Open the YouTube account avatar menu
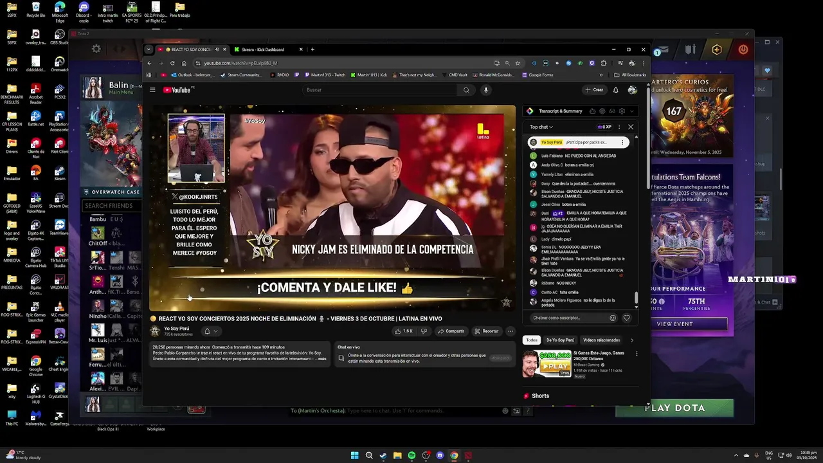 coord(632,90)
